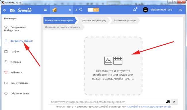This screenshot has width=187, height=110.
Task: Click the question mark feedback icon
Action: click(x=6, y=93)
